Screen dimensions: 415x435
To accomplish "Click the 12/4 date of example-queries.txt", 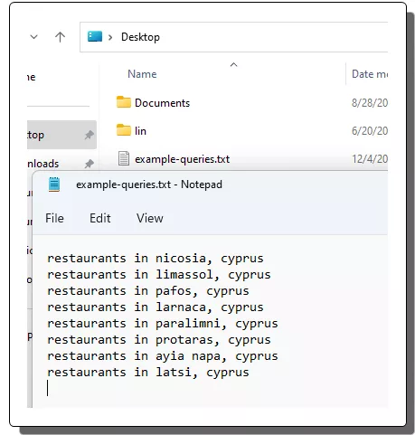I will click(x=370, y=159).
